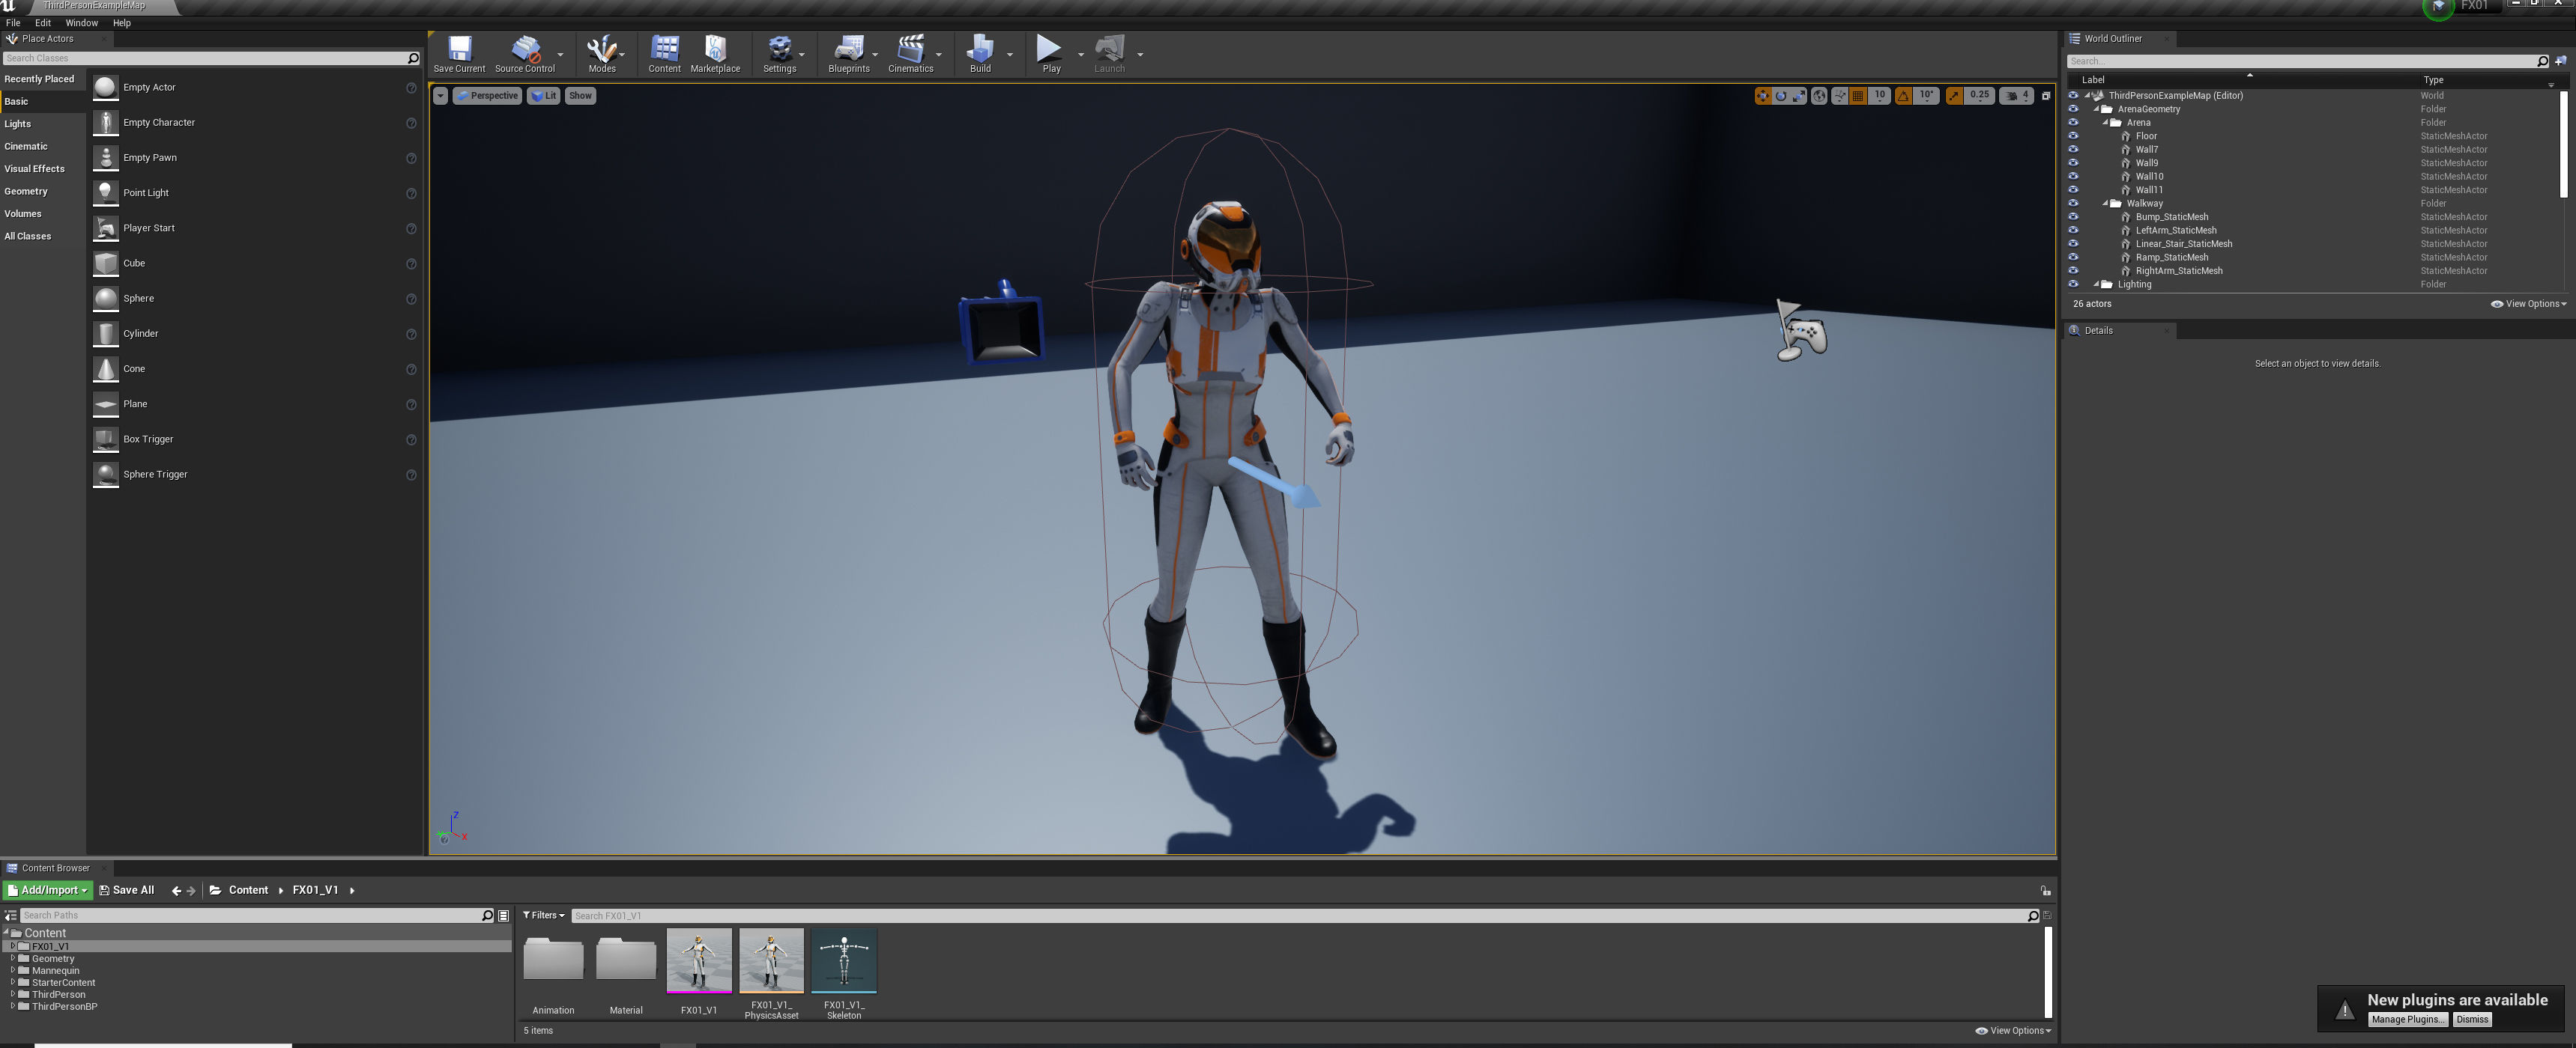Toggle grid snapping in the viewport
2576x1048 pixels.
click(1858, 96)
